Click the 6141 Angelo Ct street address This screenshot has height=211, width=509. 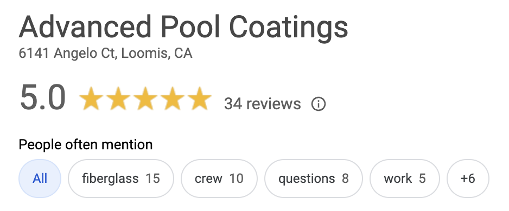(67, 54)
